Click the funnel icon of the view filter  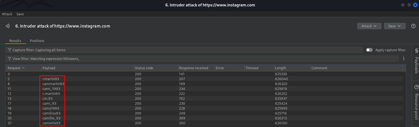pyautogui.click(x=10, y=59)
